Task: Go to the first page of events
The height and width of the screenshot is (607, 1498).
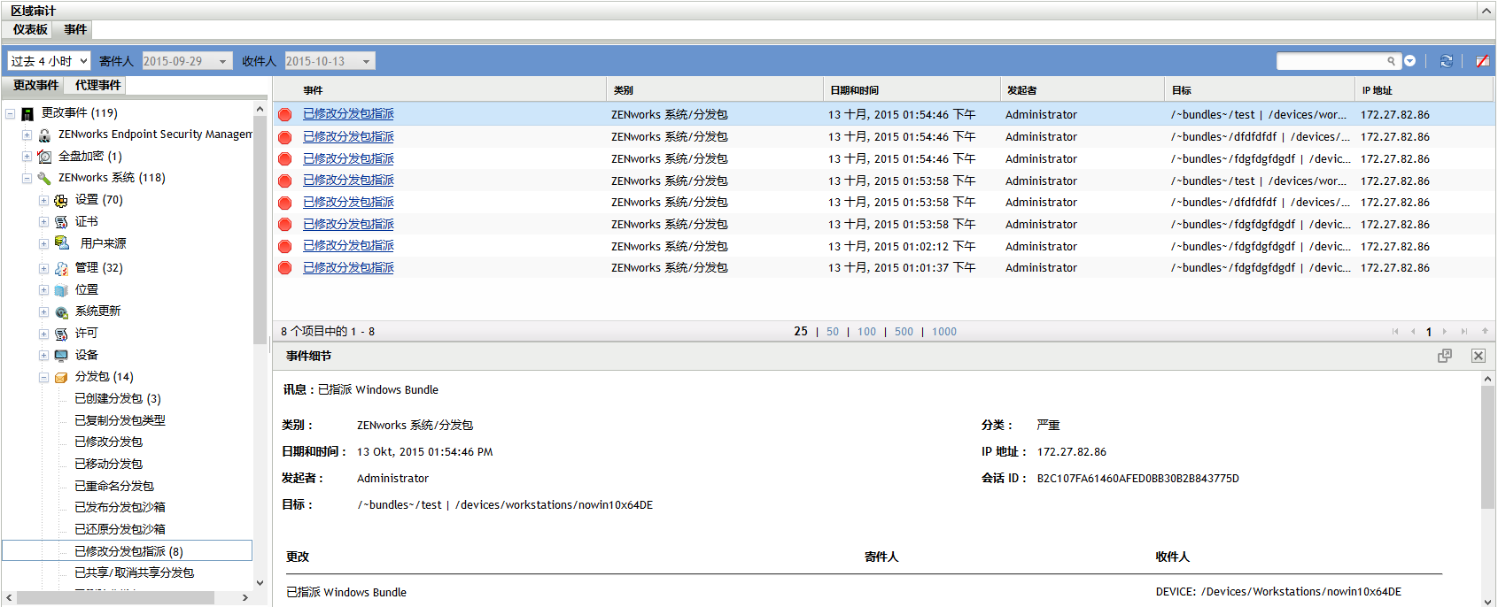Action: [x=1395, y=332]
